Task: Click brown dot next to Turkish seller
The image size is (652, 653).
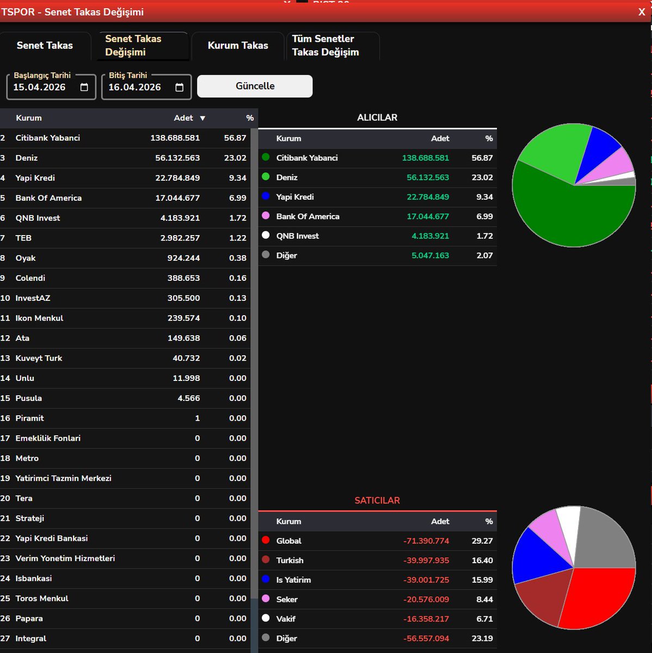Action: pyautogui.click(x=266, y=560)
